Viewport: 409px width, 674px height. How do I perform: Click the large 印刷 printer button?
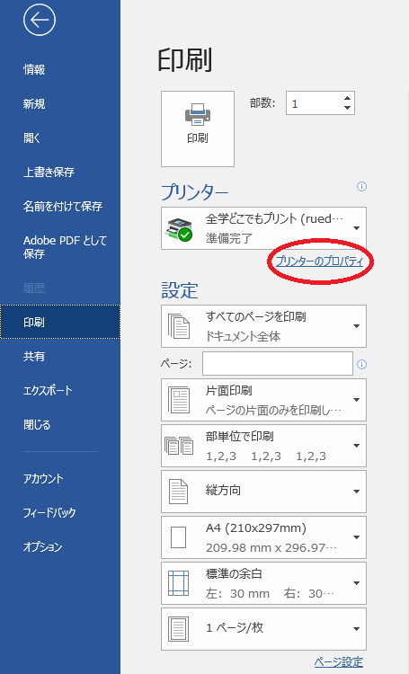click(198, 129)
